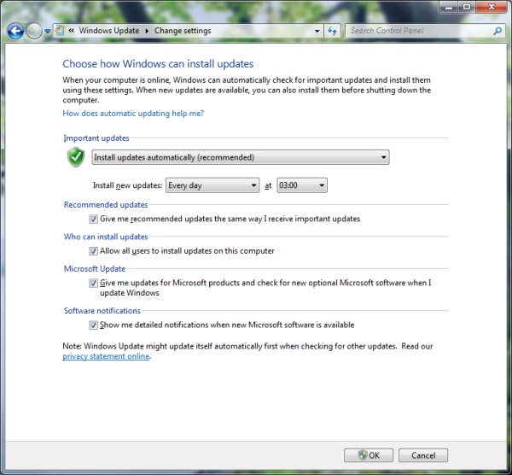Toggle Give me recommended updates checkbox
Viewport: 512px width, 475px height.
[x=93, y=219]
